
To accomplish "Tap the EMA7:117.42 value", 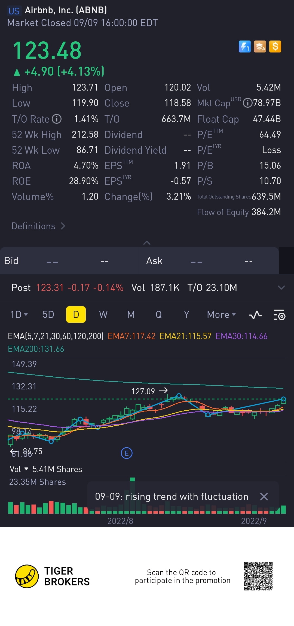I will [x=131, y=336].
